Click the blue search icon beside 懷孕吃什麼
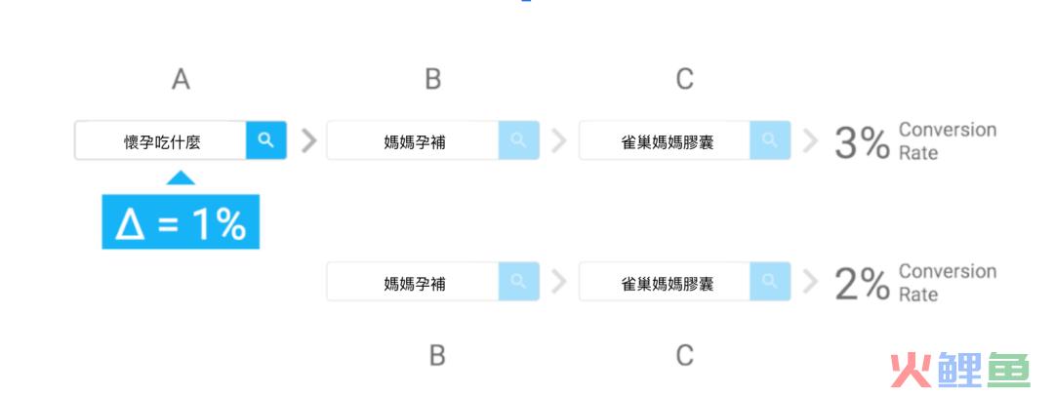The image size is (1054, 393). [266, 140]
